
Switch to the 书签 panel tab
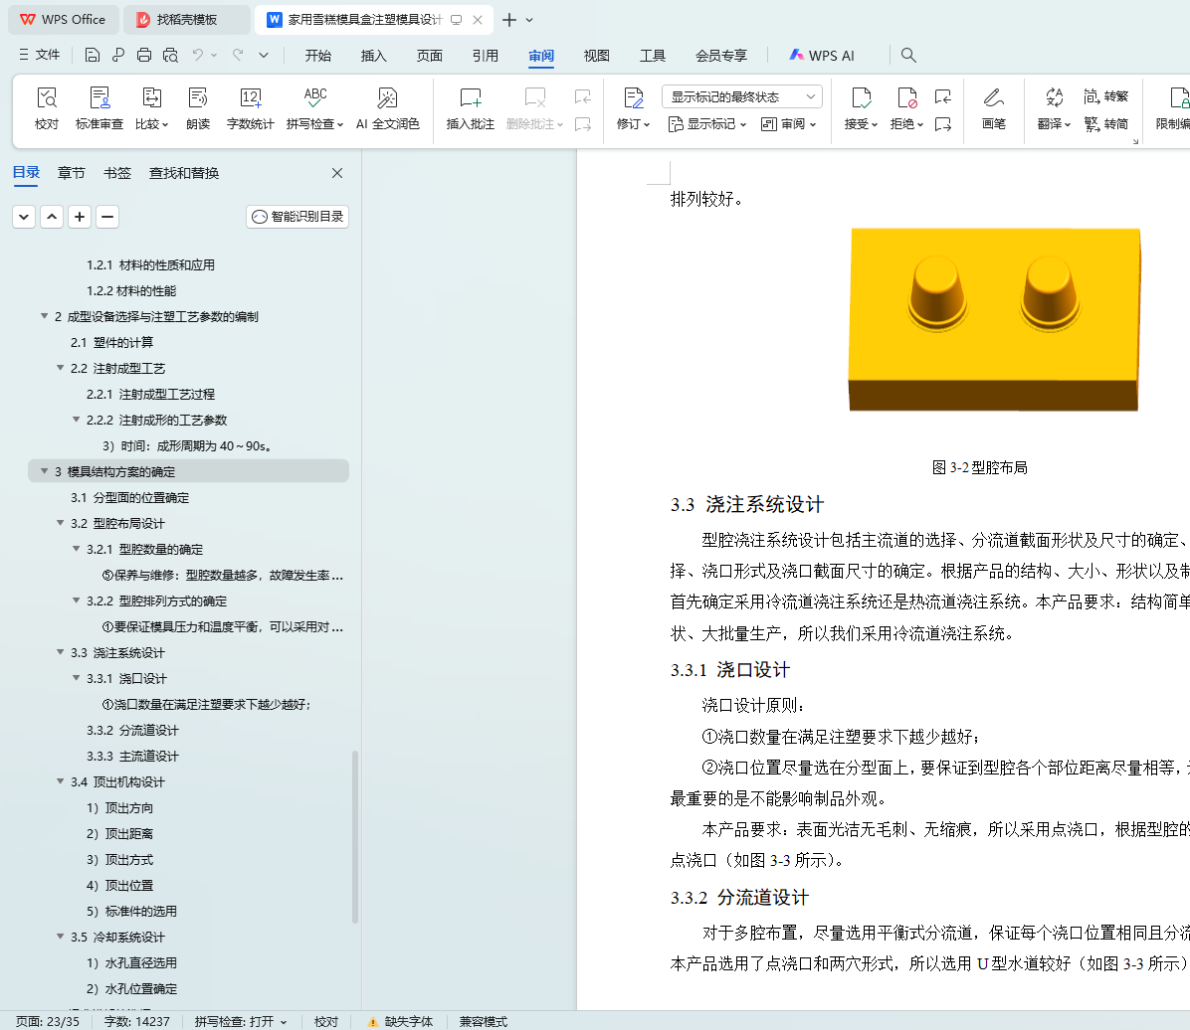pyautogui.click(x=116, y=173)
